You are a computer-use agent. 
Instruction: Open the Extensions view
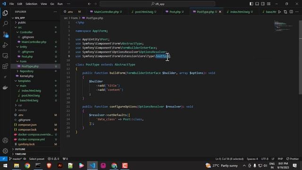[x=5, y=66]
